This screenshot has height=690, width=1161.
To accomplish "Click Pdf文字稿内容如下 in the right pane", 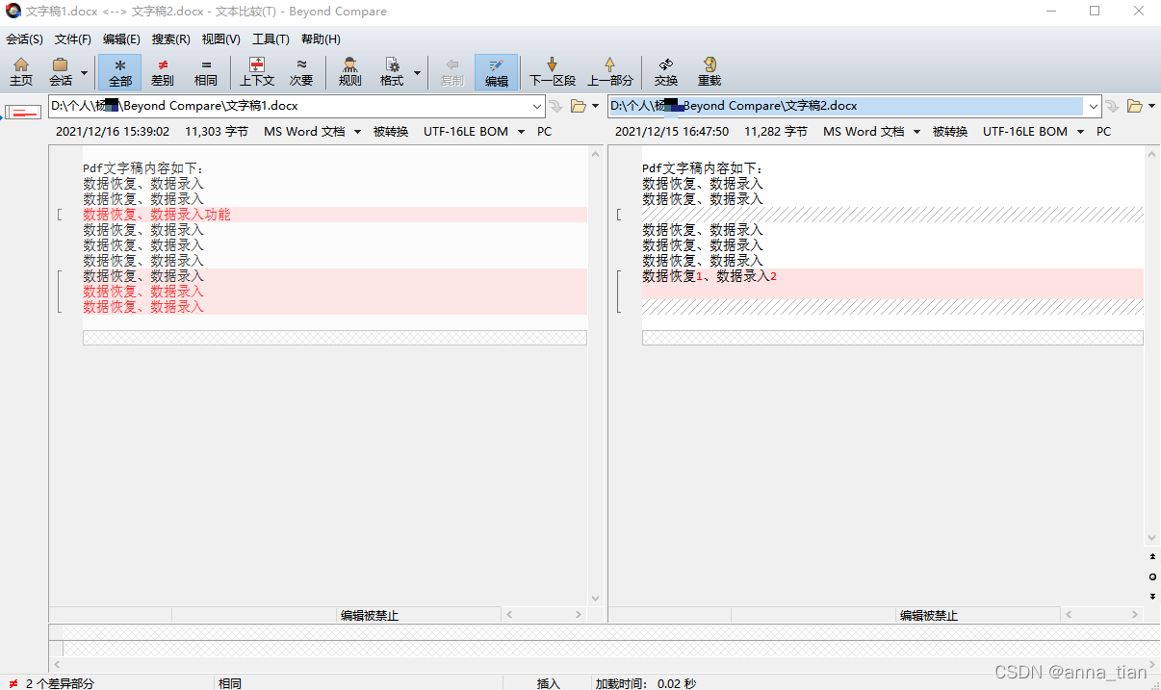I will [703, 168].
